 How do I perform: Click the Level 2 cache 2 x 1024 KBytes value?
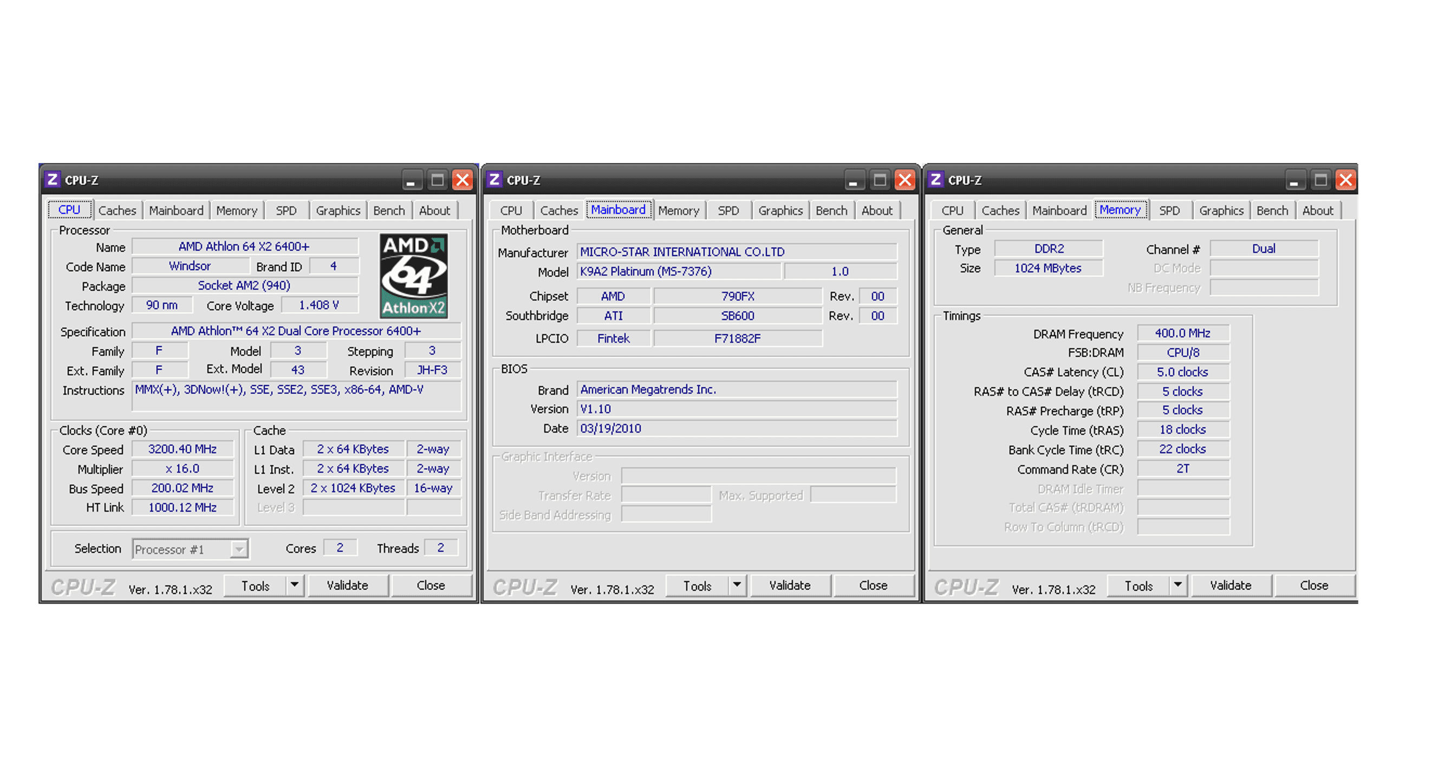353,488
